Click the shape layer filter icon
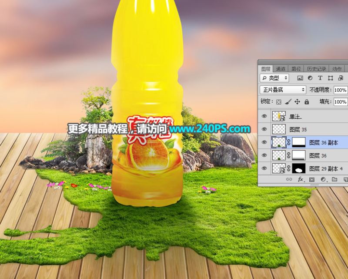The image size is (348, 279). (330, 78)
